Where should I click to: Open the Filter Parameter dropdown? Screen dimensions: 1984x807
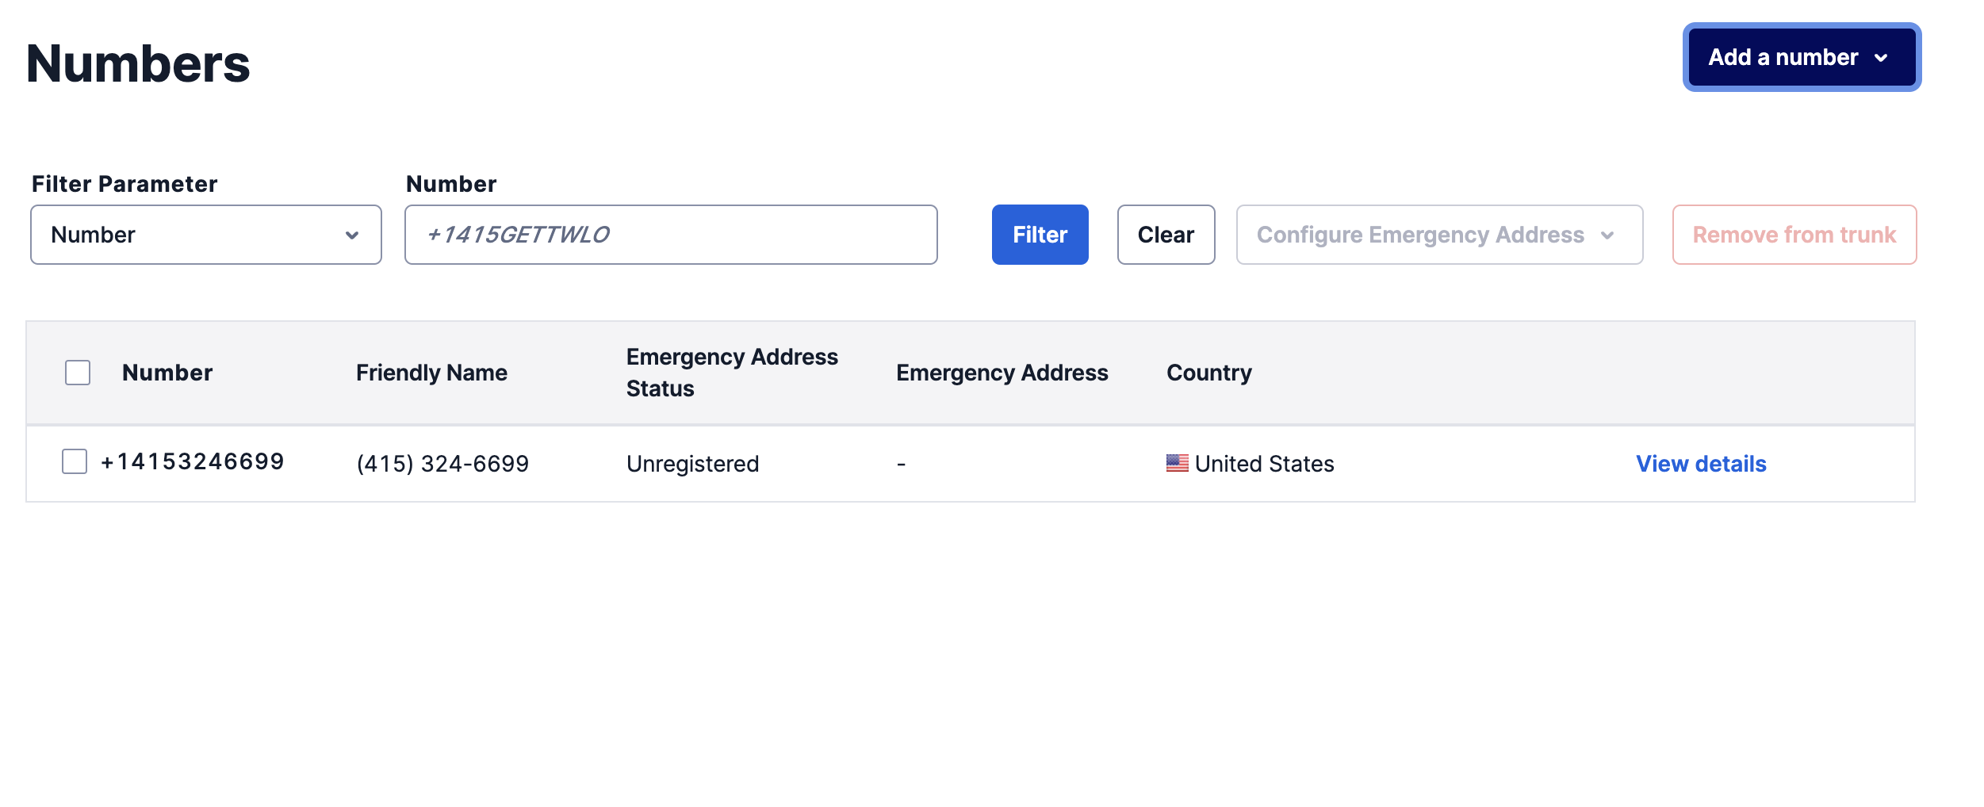tap(206, 235)
